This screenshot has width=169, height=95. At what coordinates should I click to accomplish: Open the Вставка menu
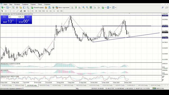click(x=17, y=4)
